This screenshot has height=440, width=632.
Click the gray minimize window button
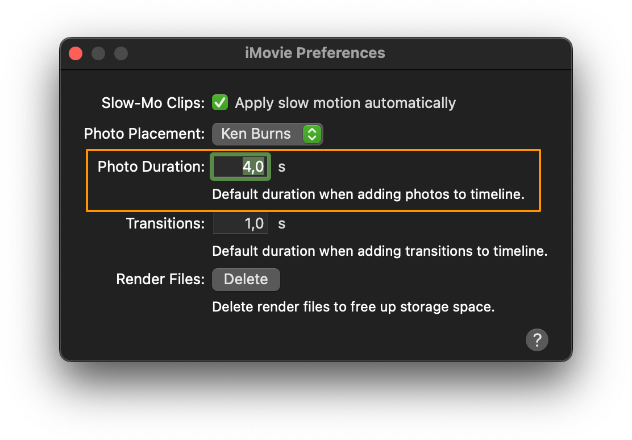[x=98, y=53]
